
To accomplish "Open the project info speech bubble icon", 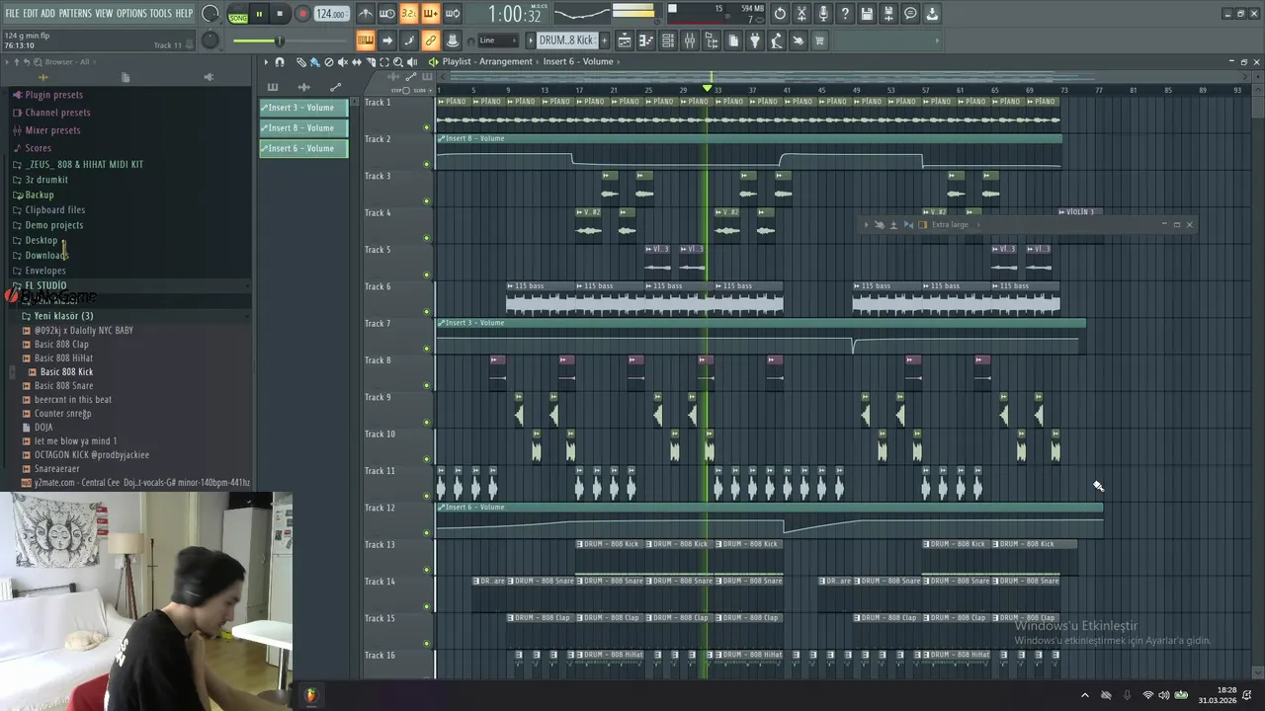I will click(x=910, y=14).
